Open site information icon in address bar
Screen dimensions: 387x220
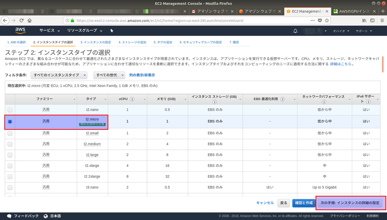[x=67, y=20]
